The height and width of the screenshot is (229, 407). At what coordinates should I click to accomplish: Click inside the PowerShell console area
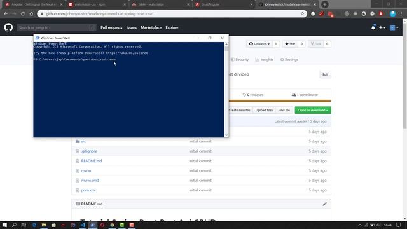click(128, 90)
